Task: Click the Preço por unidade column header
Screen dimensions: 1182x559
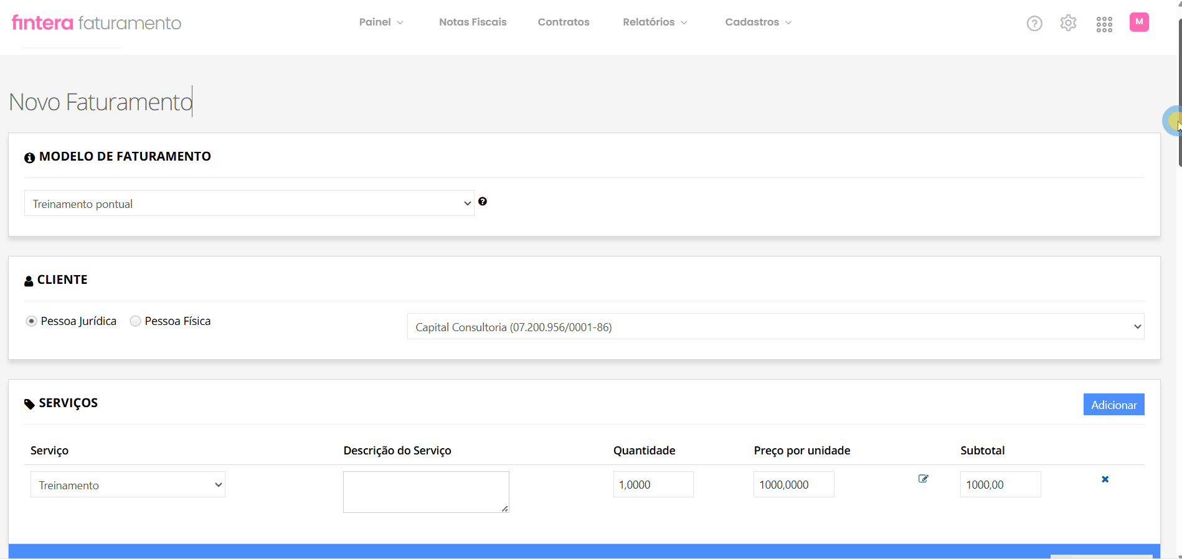Action: pos(802,451)
